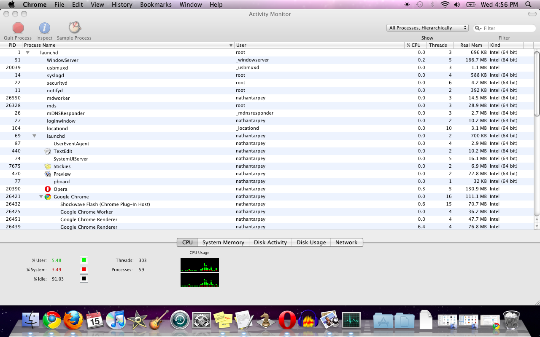The height and width of the screenshot is (337, 540).
Task: Collapse the Google Chrome process tree
Action: [x=41, y=197]
